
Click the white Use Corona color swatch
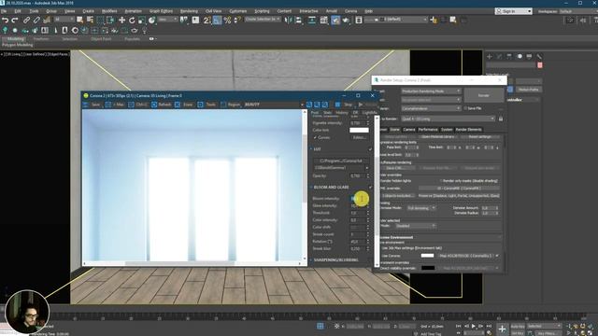click(x=427, y=256)
